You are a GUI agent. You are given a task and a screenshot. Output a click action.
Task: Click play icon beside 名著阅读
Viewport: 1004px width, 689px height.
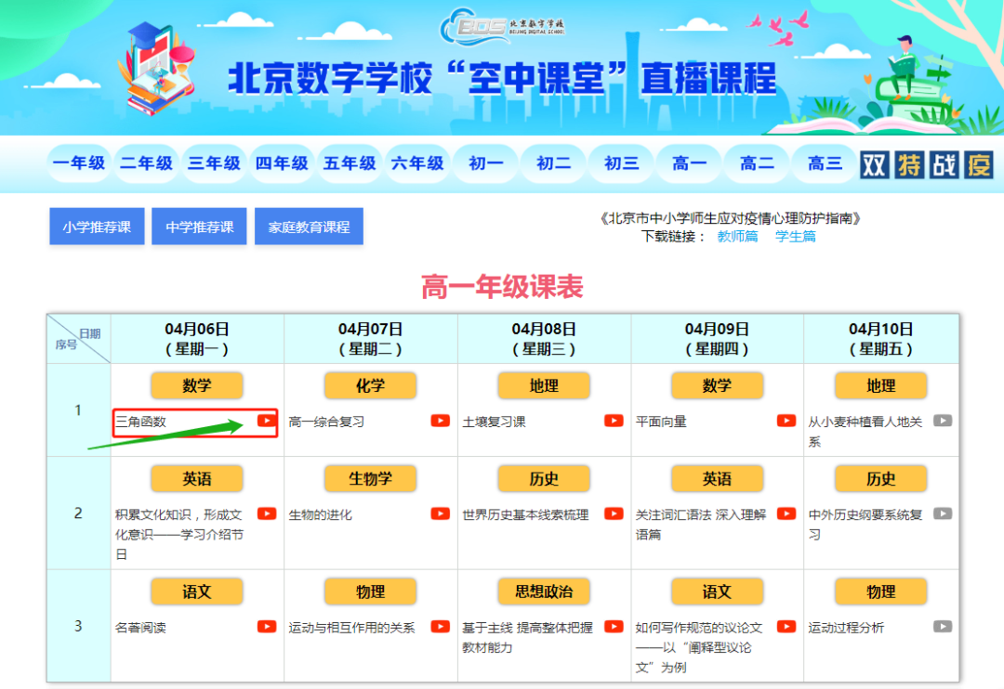(x=267, y=627)
